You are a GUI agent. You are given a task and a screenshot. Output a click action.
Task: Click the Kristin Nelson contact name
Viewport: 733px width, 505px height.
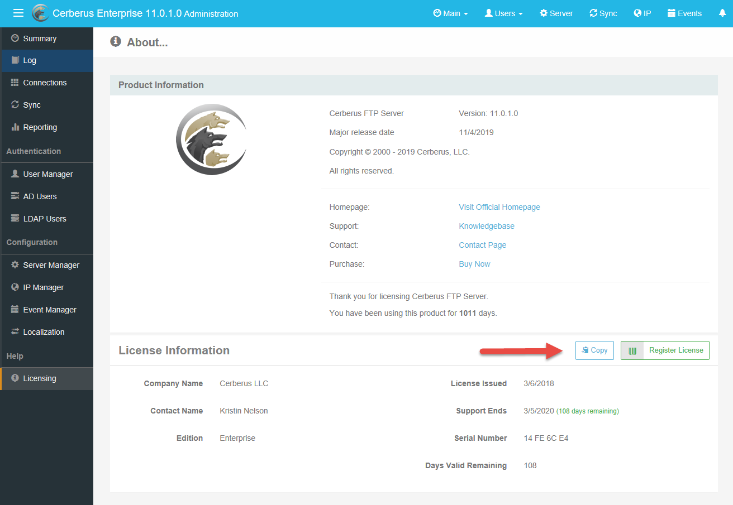(244, 411)
